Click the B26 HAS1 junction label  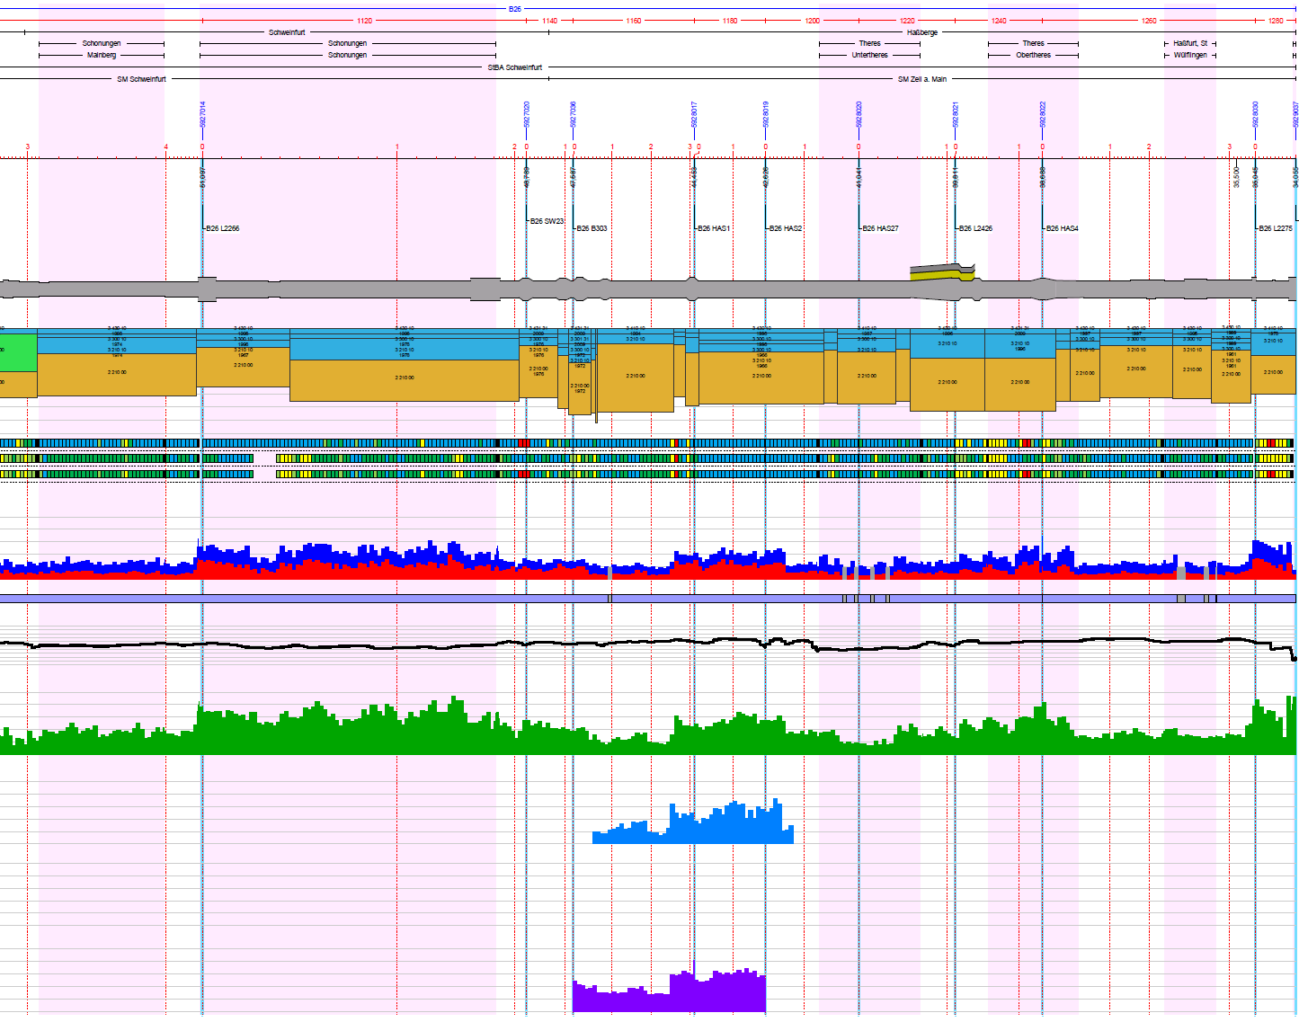(x=714, y=228)
